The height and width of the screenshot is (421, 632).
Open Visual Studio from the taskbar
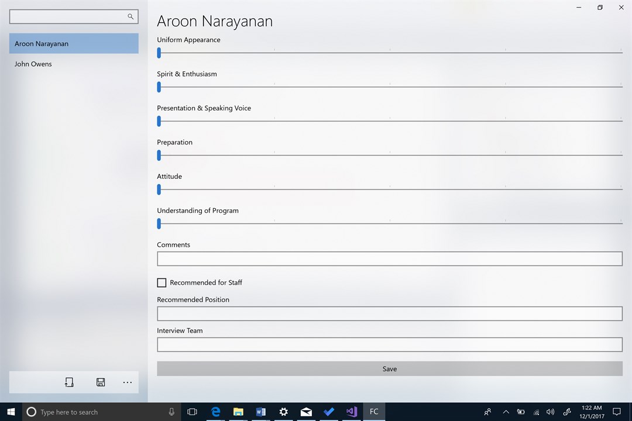(352, 412)
